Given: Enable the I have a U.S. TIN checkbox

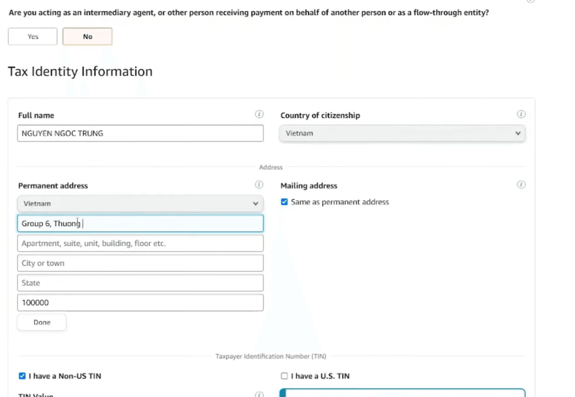Looking at the screenshot, I should [x=284, y=376].
